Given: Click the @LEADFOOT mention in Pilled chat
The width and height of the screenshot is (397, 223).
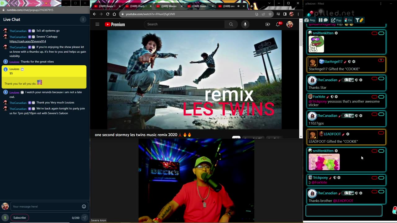Looking at the screenshot, I should (x=343, y=201).
